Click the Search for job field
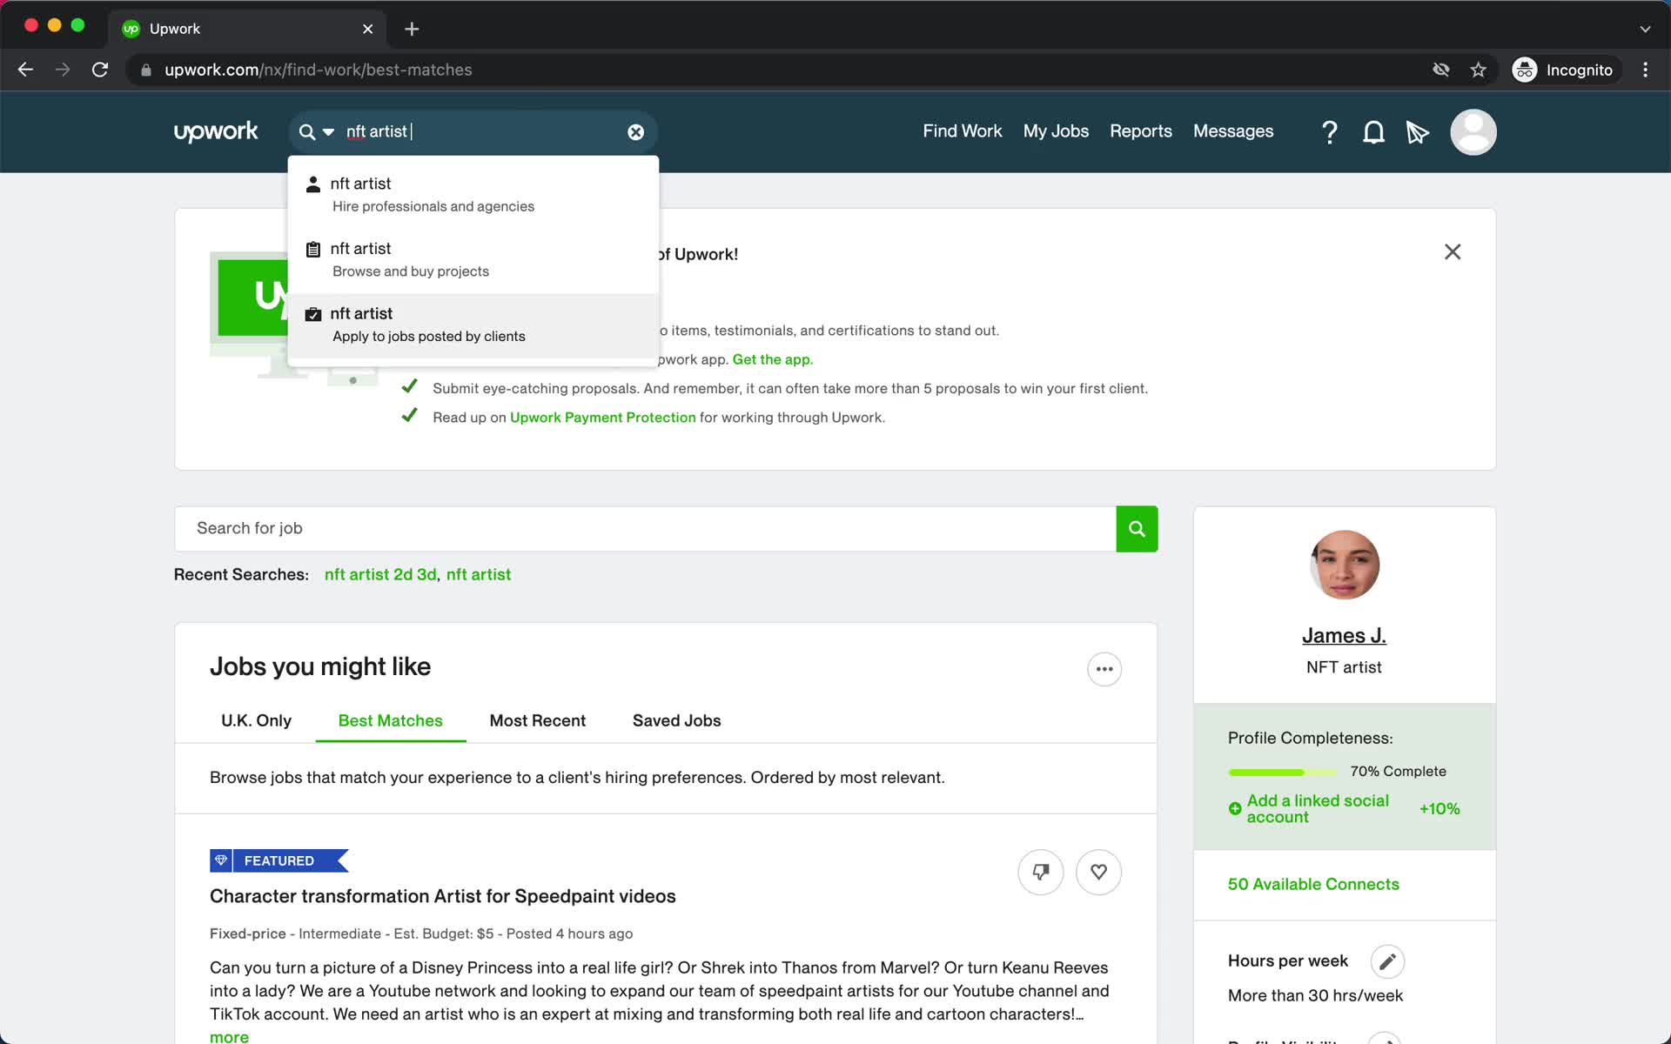Image resolution: width=1671 pixels, height=1044 pixels. pyautogui.click(x=645, y=529)
